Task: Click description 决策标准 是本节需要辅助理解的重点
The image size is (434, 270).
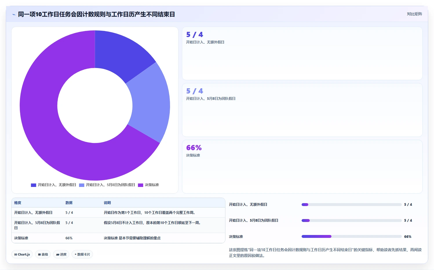Action: coord(132,238)
